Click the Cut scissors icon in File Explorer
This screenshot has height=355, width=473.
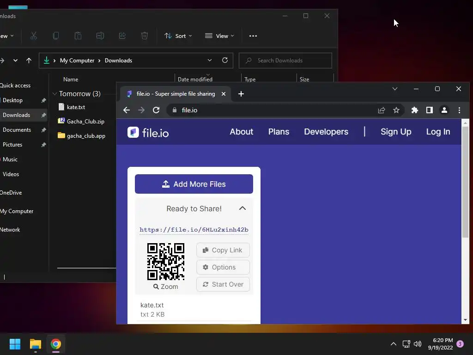tap(33, 36)
